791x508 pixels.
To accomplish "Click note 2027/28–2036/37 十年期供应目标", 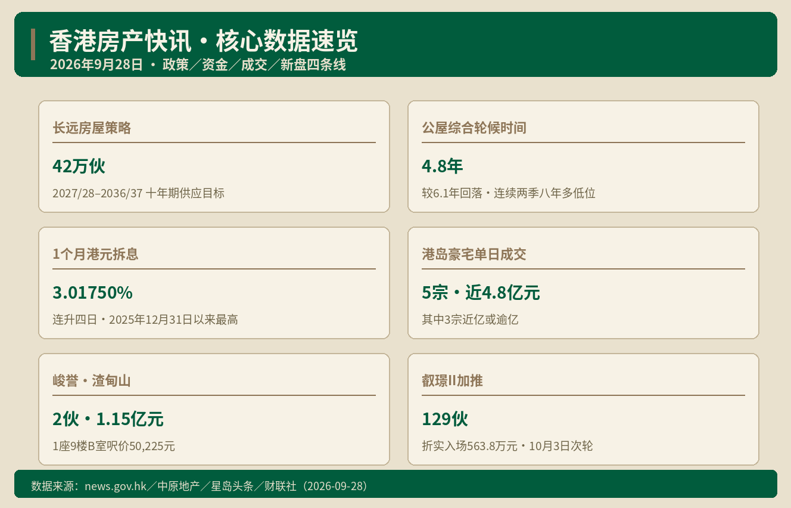I will pyautogui.click(x=138, y=193).
